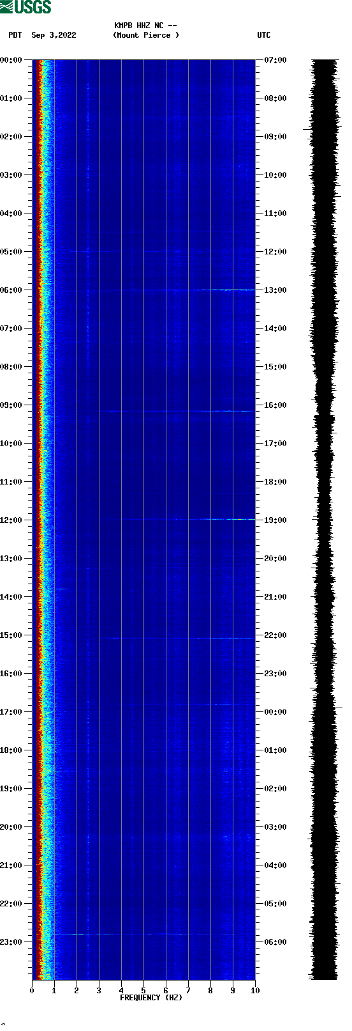The width and height of the screenshot is (352, 1031).
Task: Click the PDT time label '01:00'
Action: click(11, 98)
